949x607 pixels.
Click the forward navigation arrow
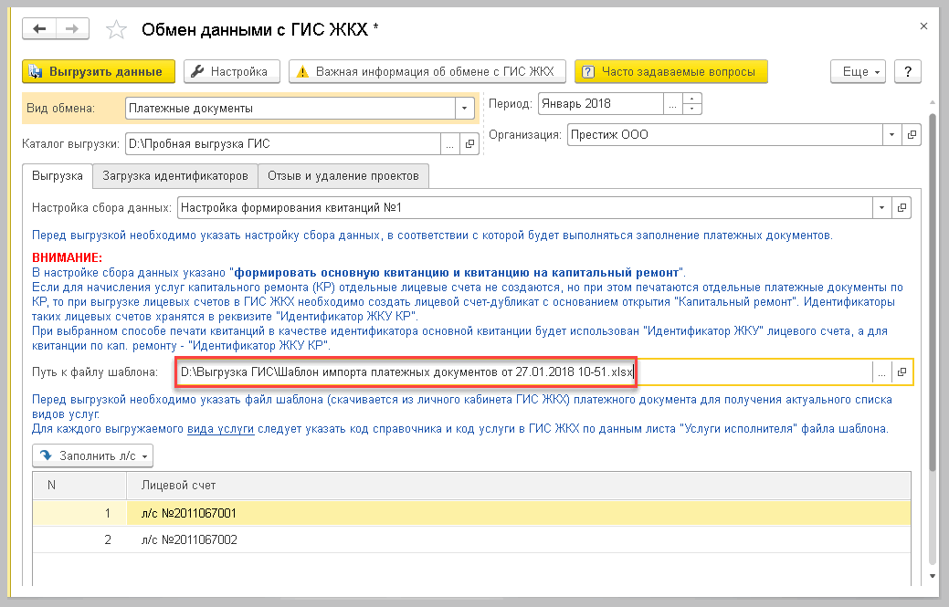[x=69, y=29]
